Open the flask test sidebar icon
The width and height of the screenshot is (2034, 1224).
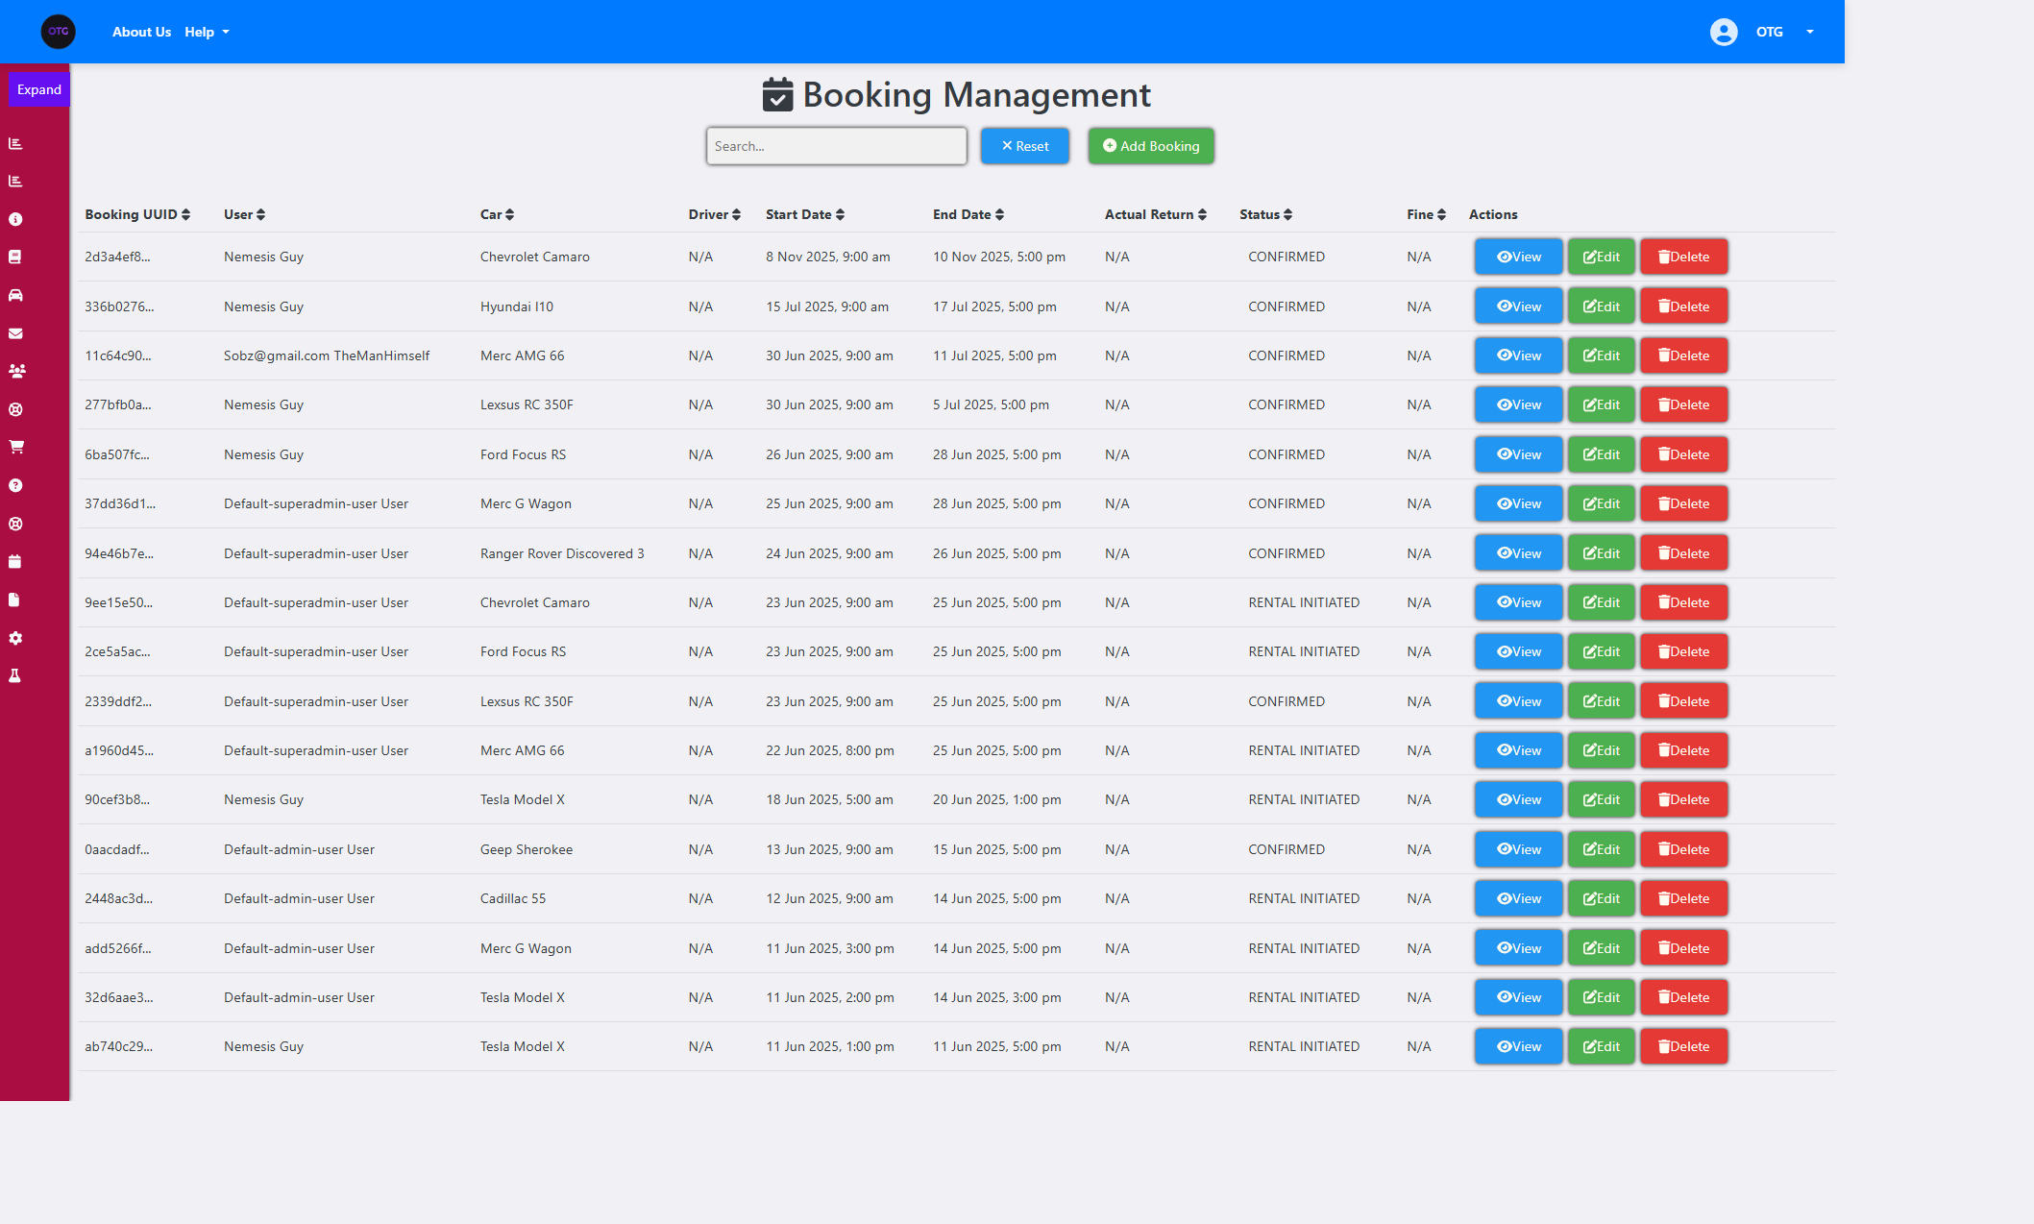click(15, 675)
